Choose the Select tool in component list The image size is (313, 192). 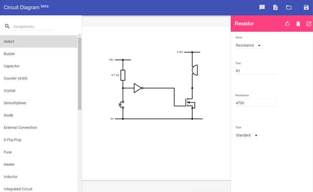click(x=39, y=41)
